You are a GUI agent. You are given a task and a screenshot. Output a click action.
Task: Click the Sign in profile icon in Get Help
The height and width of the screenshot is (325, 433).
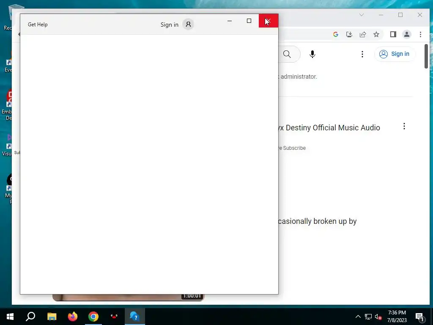point(188,24)
